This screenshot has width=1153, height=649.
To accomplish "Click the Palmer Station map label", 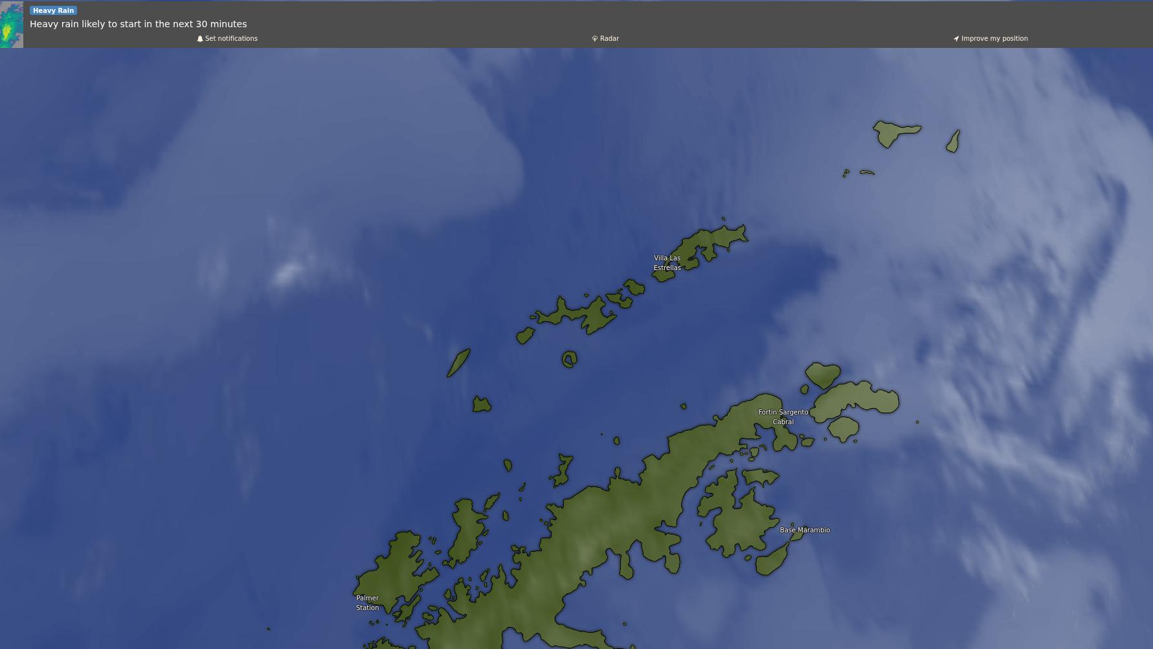I will coord(367,602).
